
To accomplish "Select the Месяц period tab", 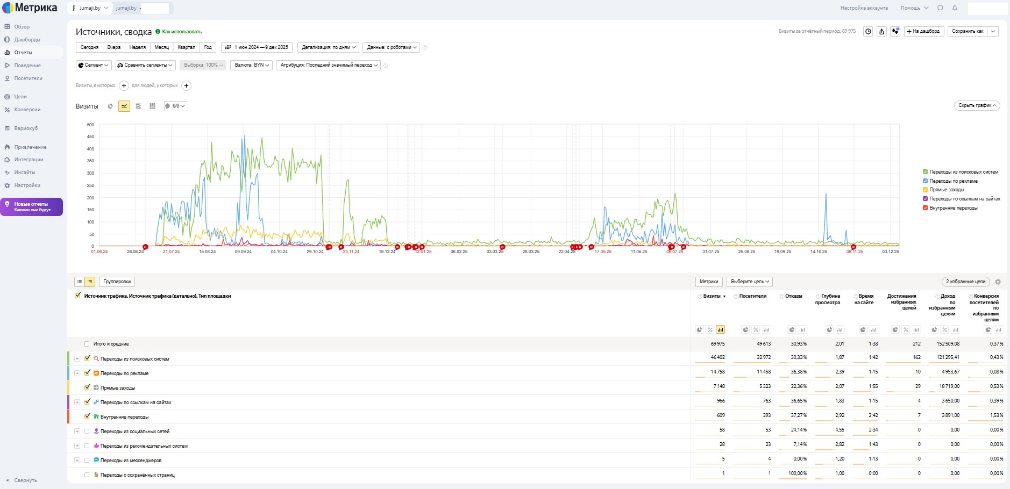I will point(162,47).
